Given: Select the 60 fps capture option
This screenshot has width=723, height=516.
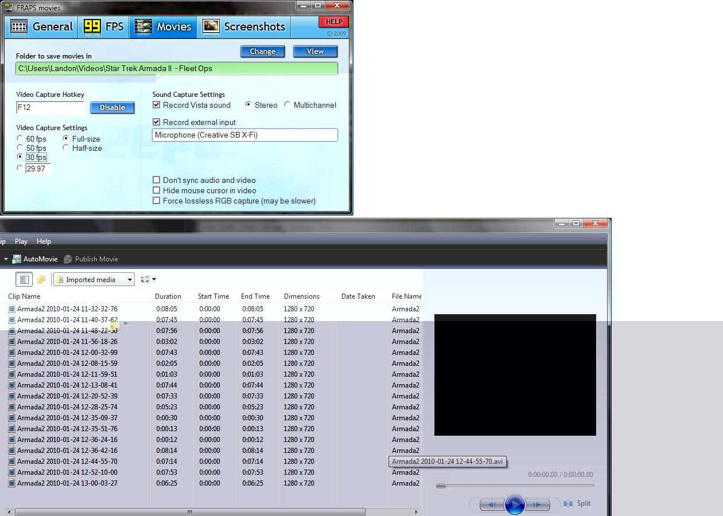Looking at the screenshot, I should (x=20, y=139).
